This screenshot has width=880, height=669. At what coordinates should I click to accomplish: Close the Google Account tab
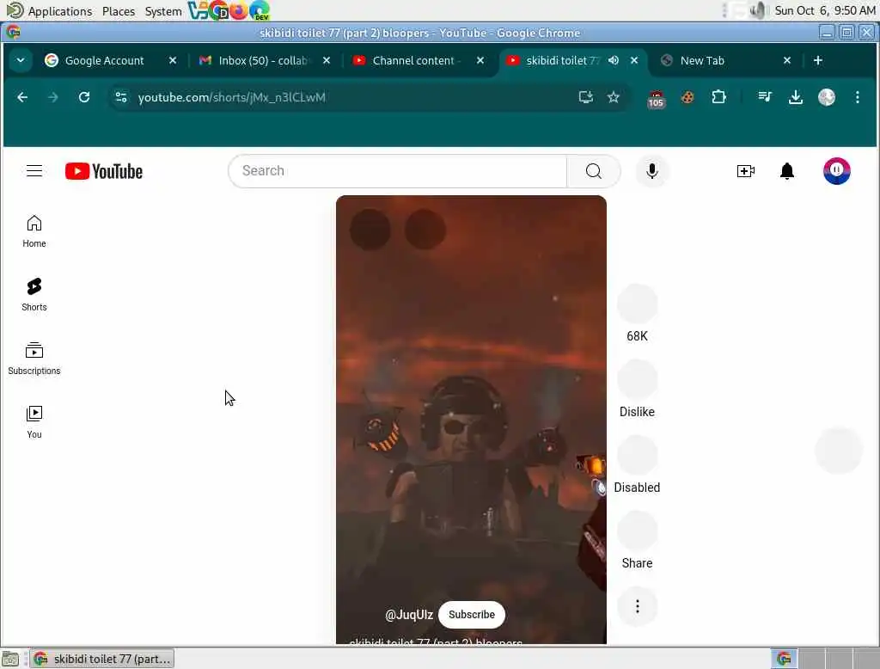click(173, 60)
